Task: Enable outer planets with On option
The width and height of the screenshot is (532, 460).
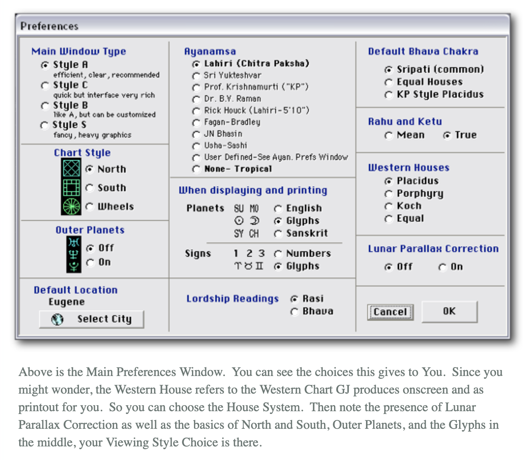Action: (90, 263)
